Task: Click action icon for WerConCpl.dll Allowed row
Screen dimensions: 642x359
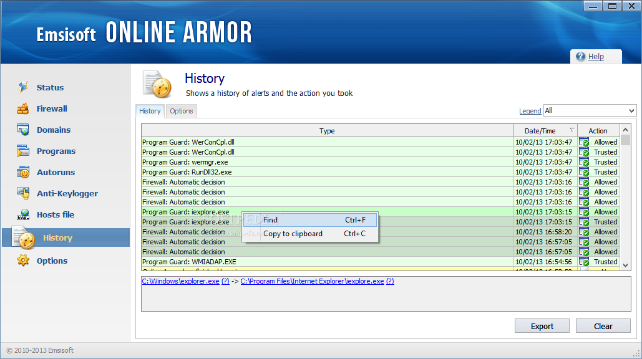Action: coord(584,142)
